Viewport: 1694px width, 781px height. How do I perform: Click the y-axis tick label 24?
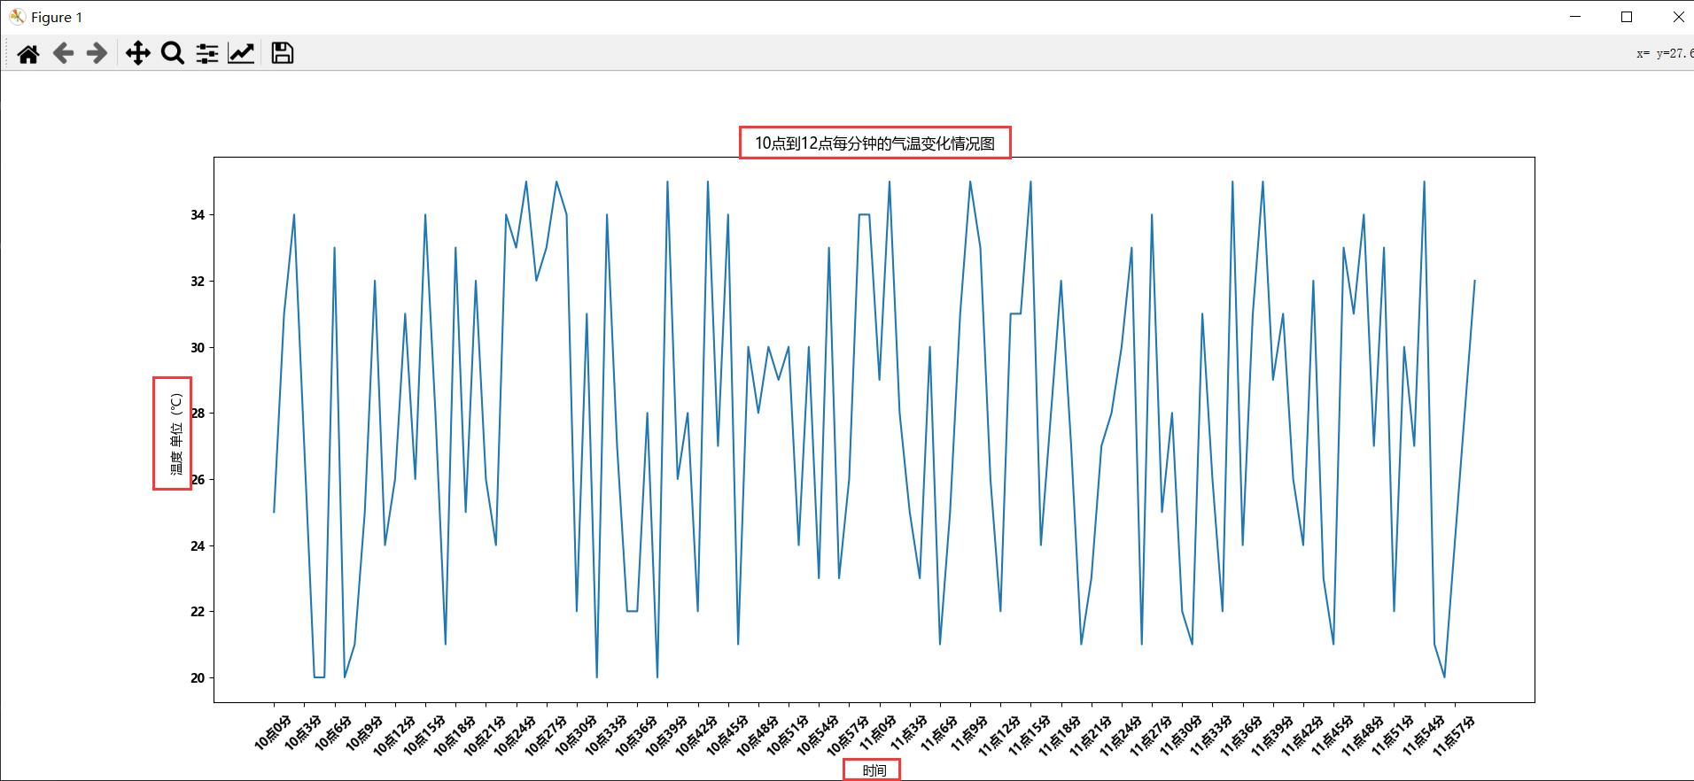pos(198,546)
